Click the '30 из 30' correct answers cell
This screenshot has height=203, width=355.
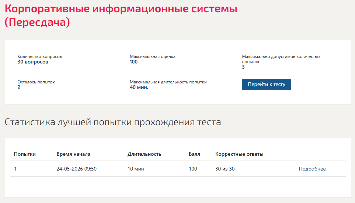point(225,169)
